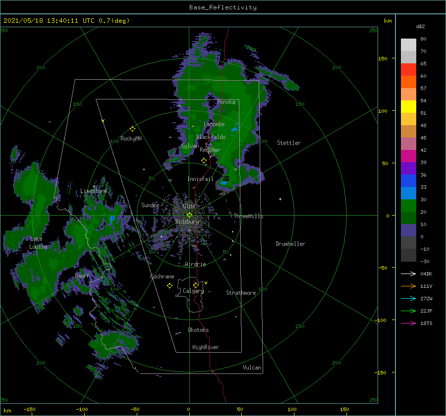Select the green 22JP arrow legend icon
The image size is (446, 416).
point(408,311)
